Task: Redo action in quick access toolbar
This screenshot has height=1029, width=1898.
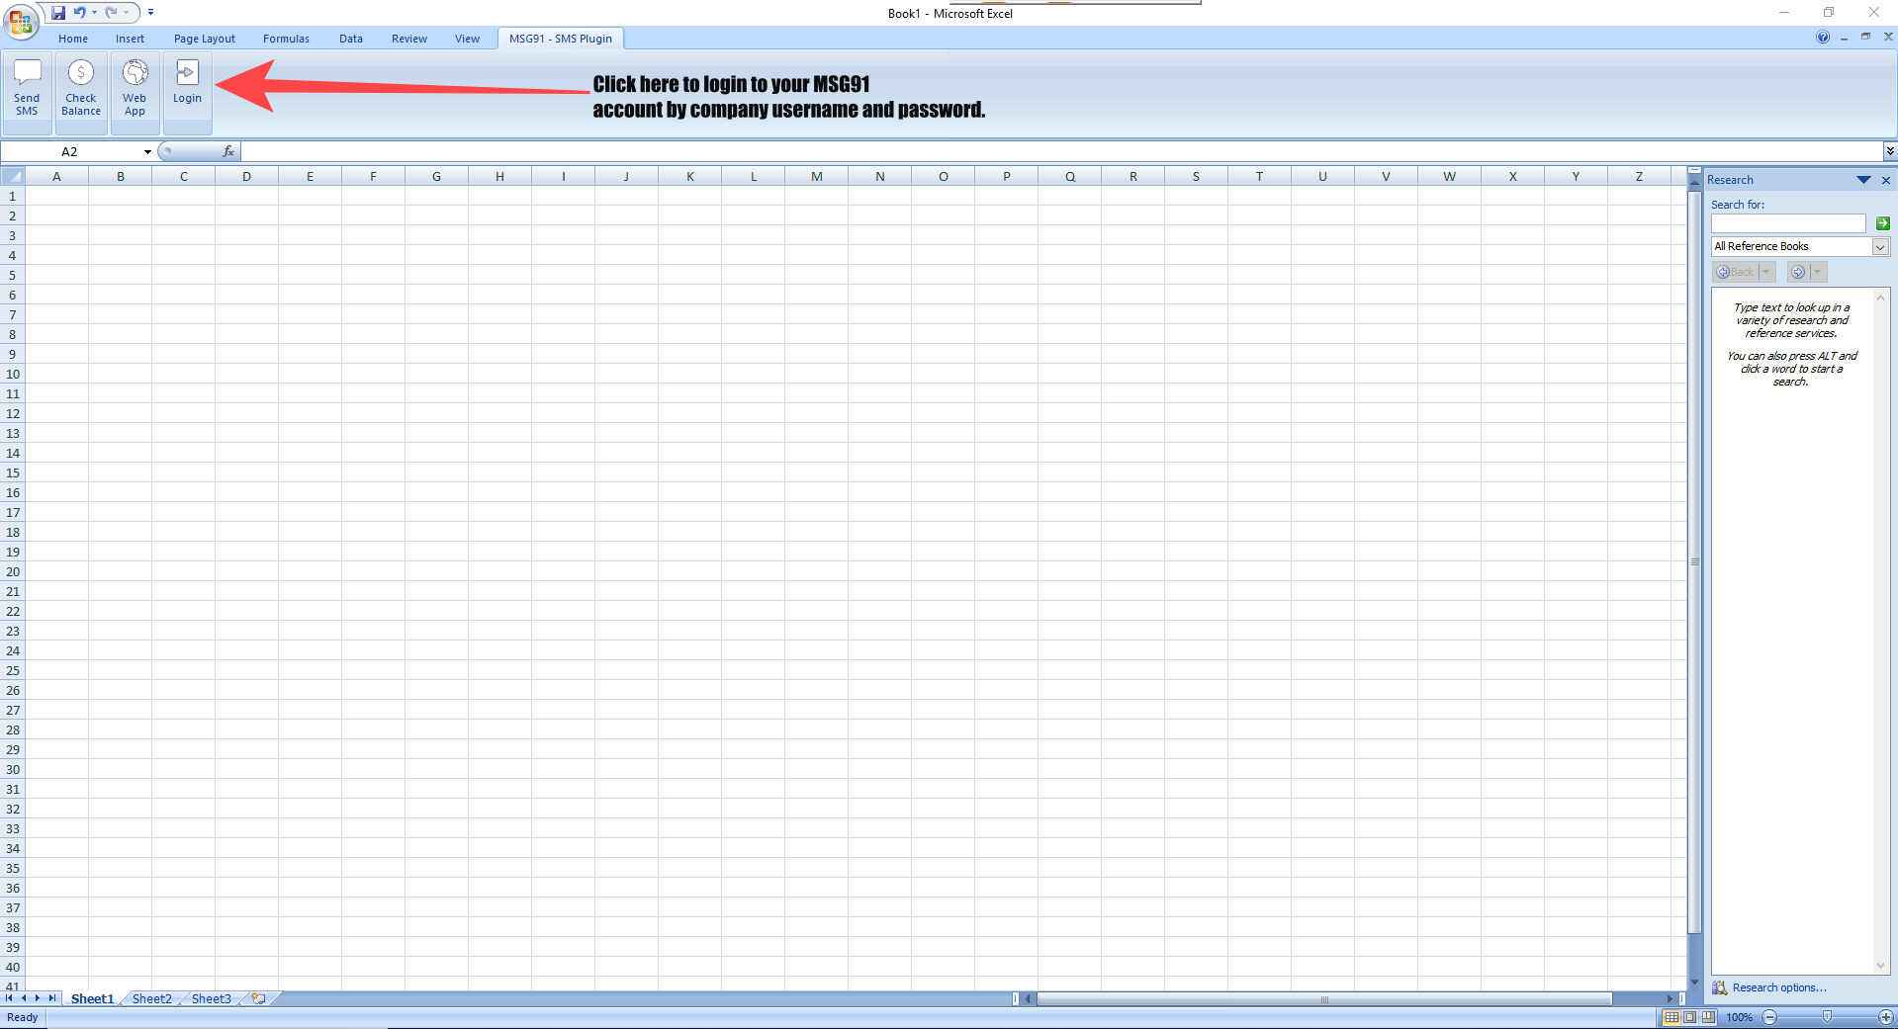Action: [111, 13]
